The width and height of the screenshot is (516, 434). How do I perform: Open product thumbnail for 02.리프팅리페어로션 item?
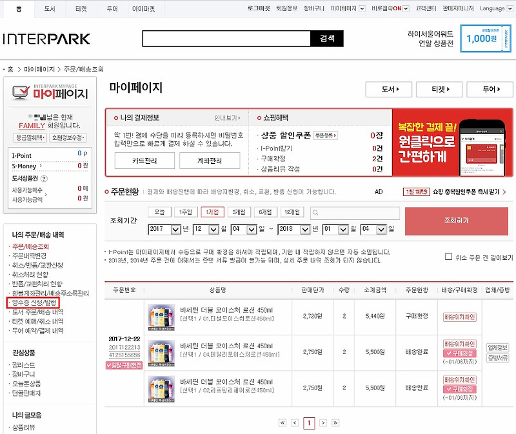click(x=161, y=389)
